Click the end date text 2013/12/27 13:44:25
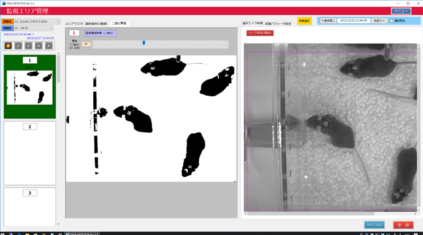Image resolution: width=423 pixels, height=235 pixels. tap(40, 38)
